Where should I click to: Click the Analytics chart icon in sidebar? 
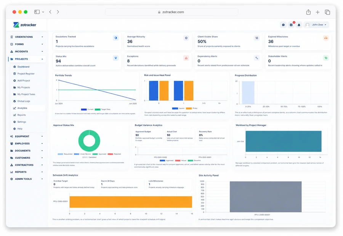coord(14,108)
